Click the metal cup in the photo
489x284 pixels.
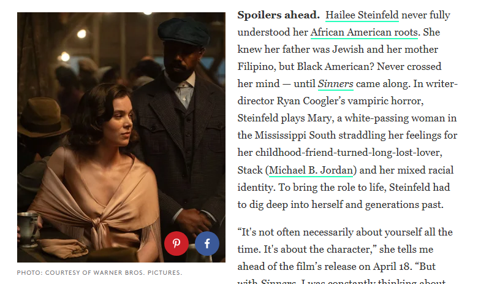[28, 228]
